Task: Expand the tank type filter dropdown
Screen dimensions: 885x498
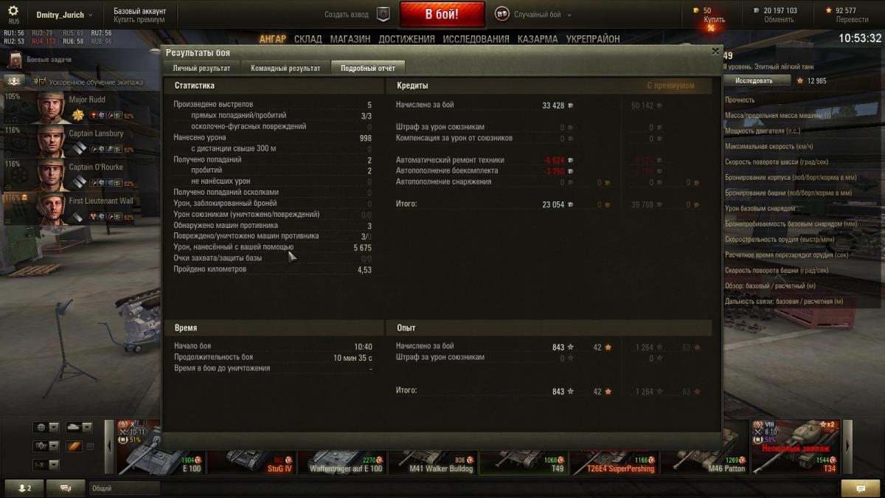Action: point(78,427)
